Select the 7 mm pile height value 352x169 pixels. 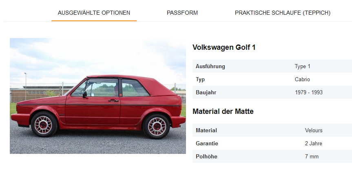tap(312, 156)
